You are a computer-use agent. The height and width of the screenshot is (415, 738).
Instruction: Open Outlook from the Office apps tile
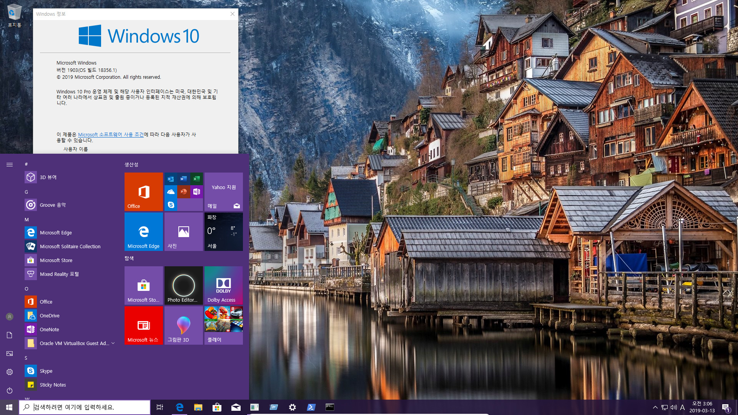[x=171, y=179]
